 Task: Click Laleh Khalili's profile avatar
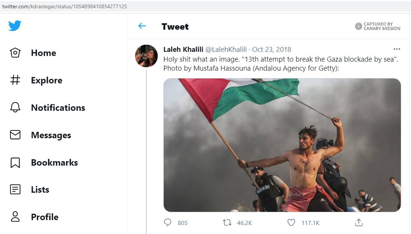click(x=146, y=56)
